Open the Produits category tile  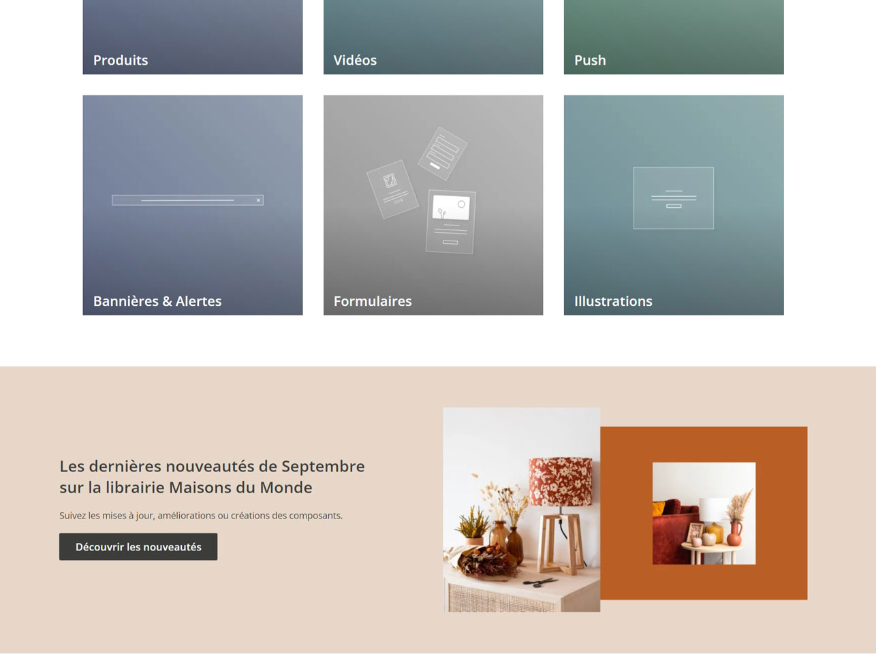point(192,37)
